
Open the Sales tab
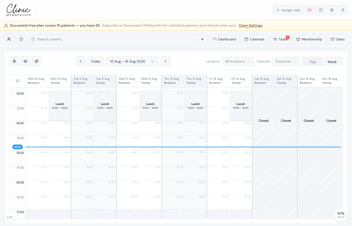coord(338,39)
